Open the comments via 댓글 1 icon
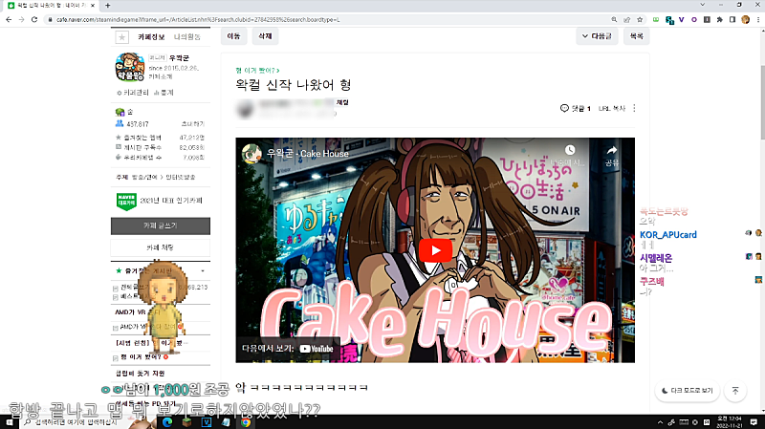The height and width of the screenshot is (429, 765). point(576,108)
